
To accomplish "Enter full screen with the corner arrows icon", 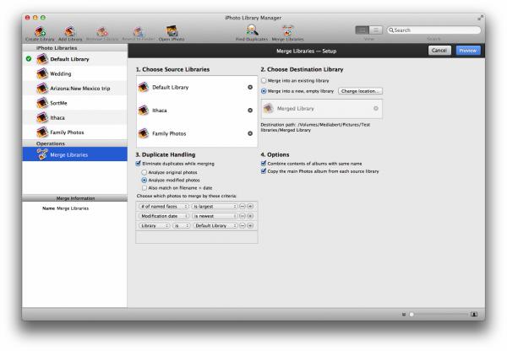I will pos(481,18).
